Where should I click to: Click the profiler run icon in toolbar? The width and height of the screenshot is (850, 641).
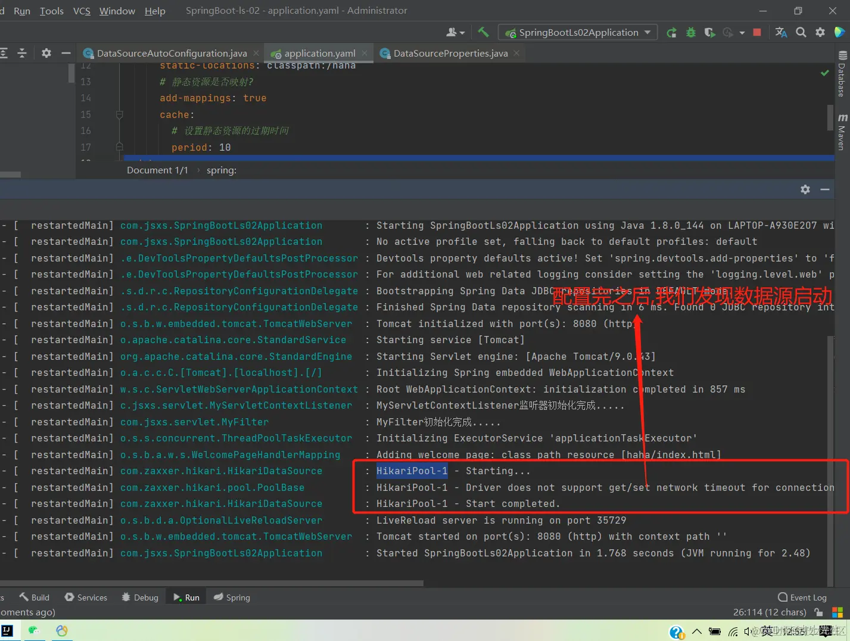coord(728,33)
